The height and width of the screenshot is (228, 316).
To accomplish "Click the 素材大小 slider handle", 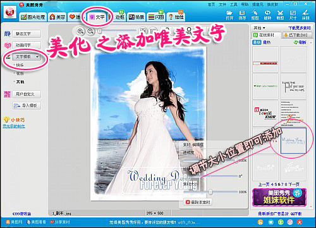I will [x=210, y=192].
